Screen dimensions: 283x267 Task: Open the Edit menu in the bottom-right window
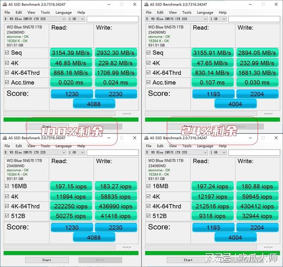[x=160, y=146]
